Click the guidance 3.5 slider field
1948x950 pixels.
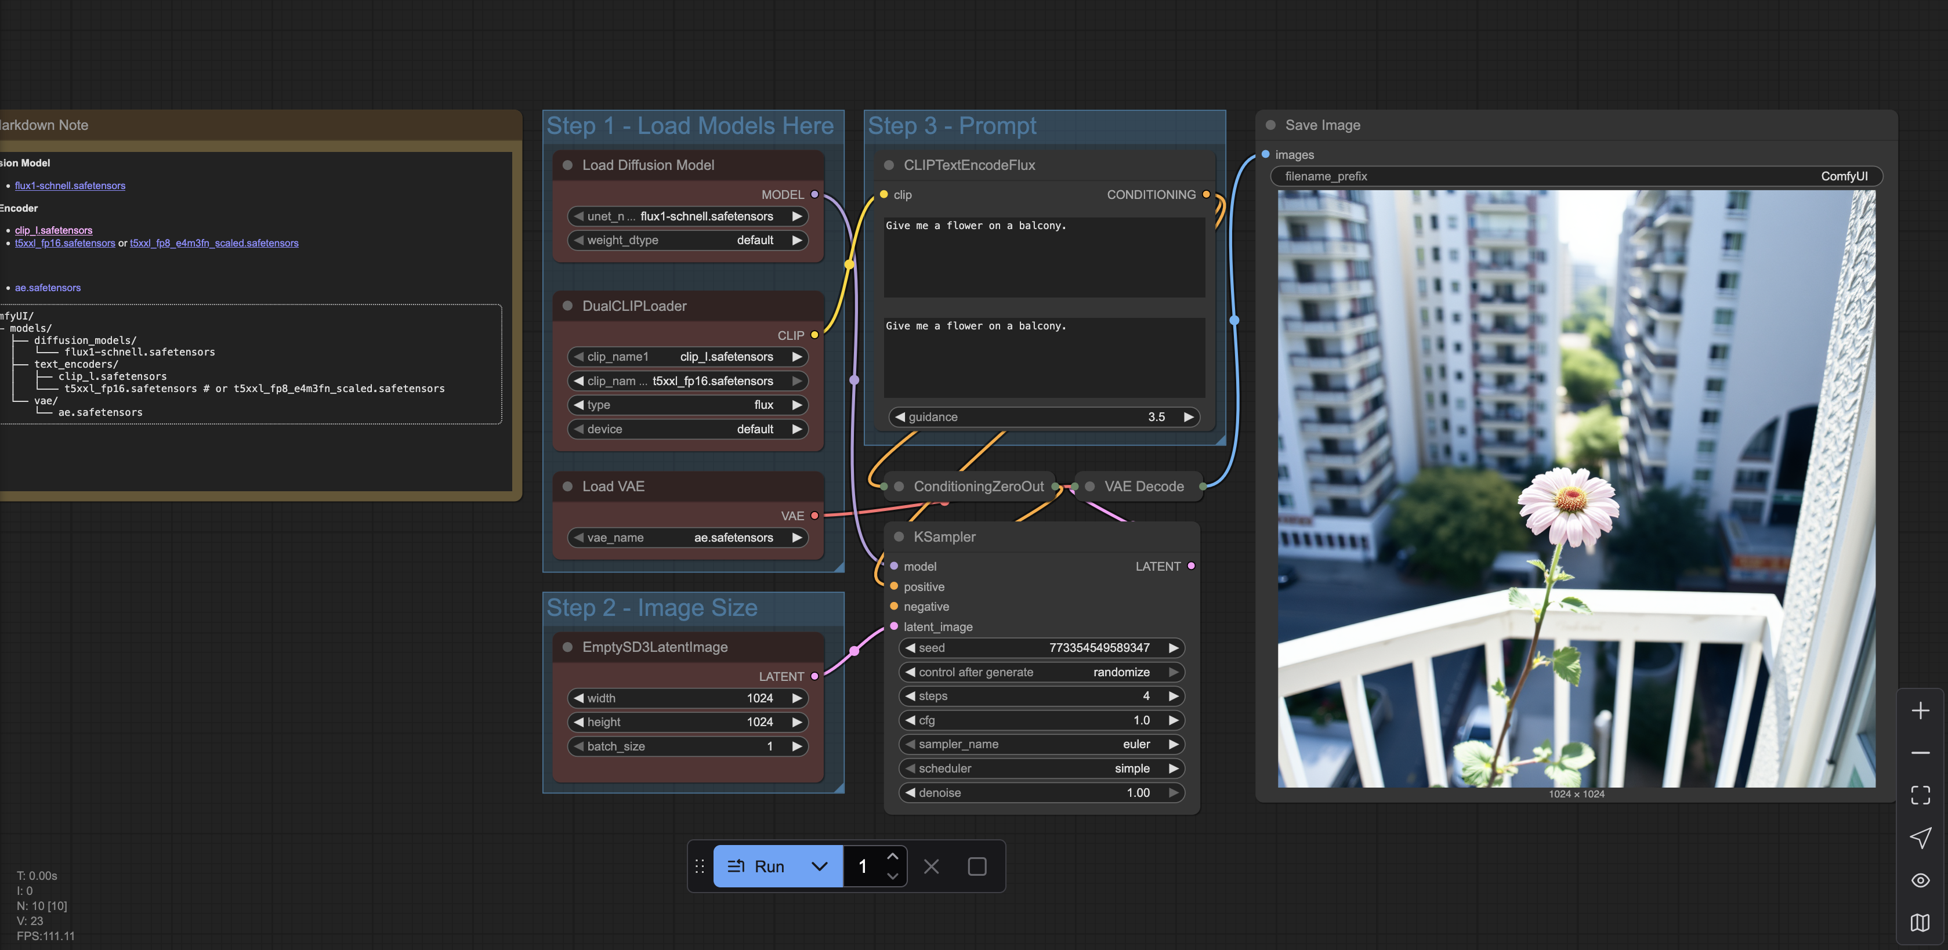coord(1044,417)
